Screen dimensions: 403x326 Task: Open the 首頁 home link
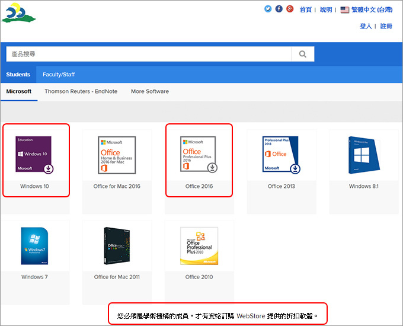pos(305,9)
